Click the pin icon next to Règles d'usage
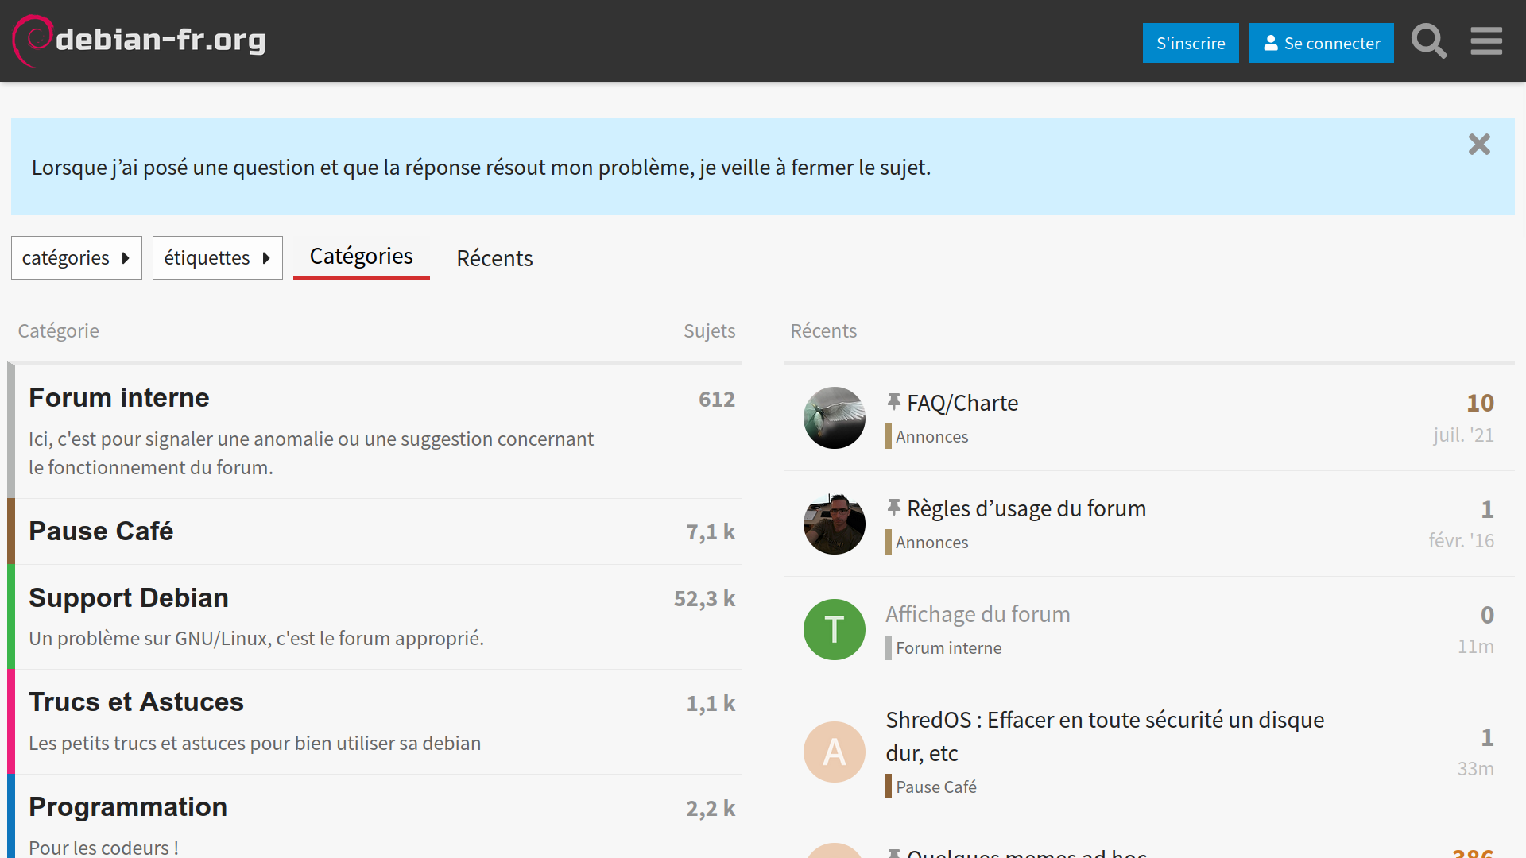 [894, 508]
